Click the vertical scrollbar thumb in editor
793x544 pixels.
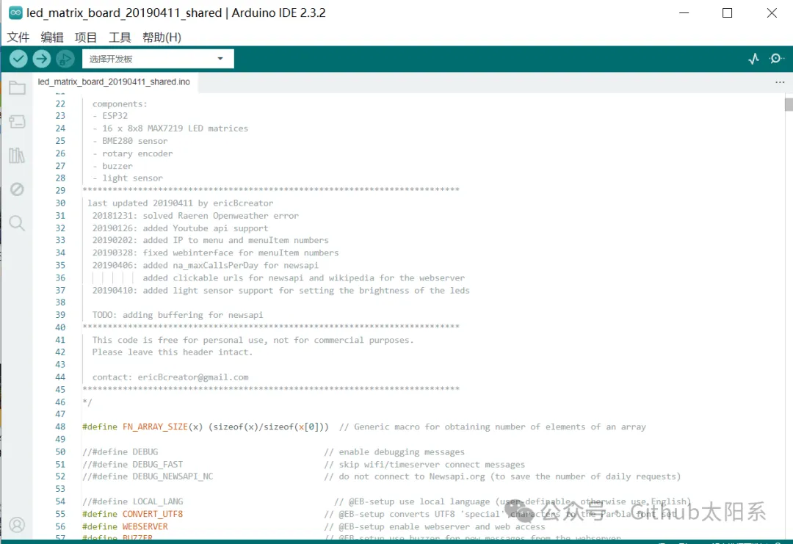click(x=789, y=105)
